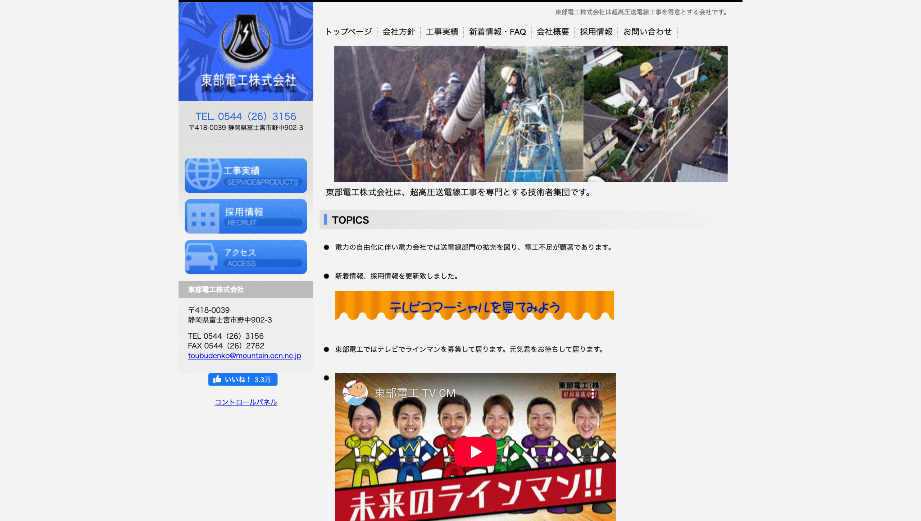Open the お問い合わせ contact page

point(647,32)
